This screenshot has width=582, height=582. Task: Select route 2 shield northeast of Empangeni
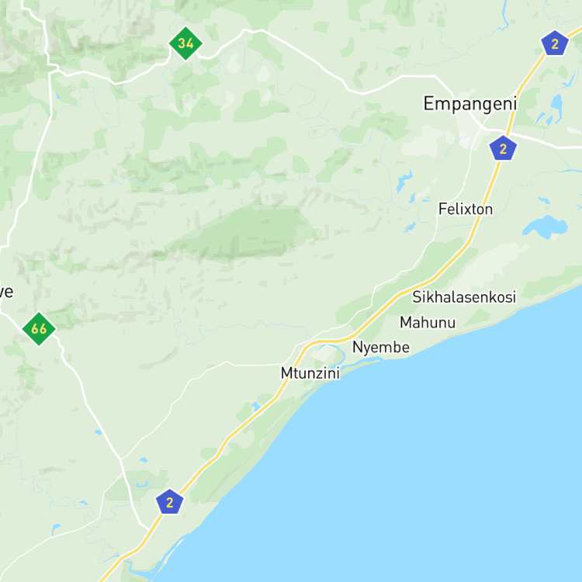[555, 43]
